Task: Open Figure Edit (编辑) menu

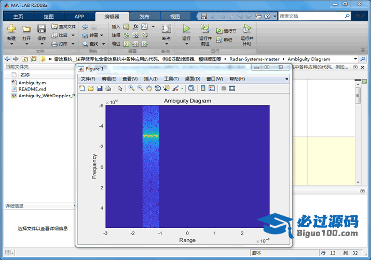Action: [109, 79]
